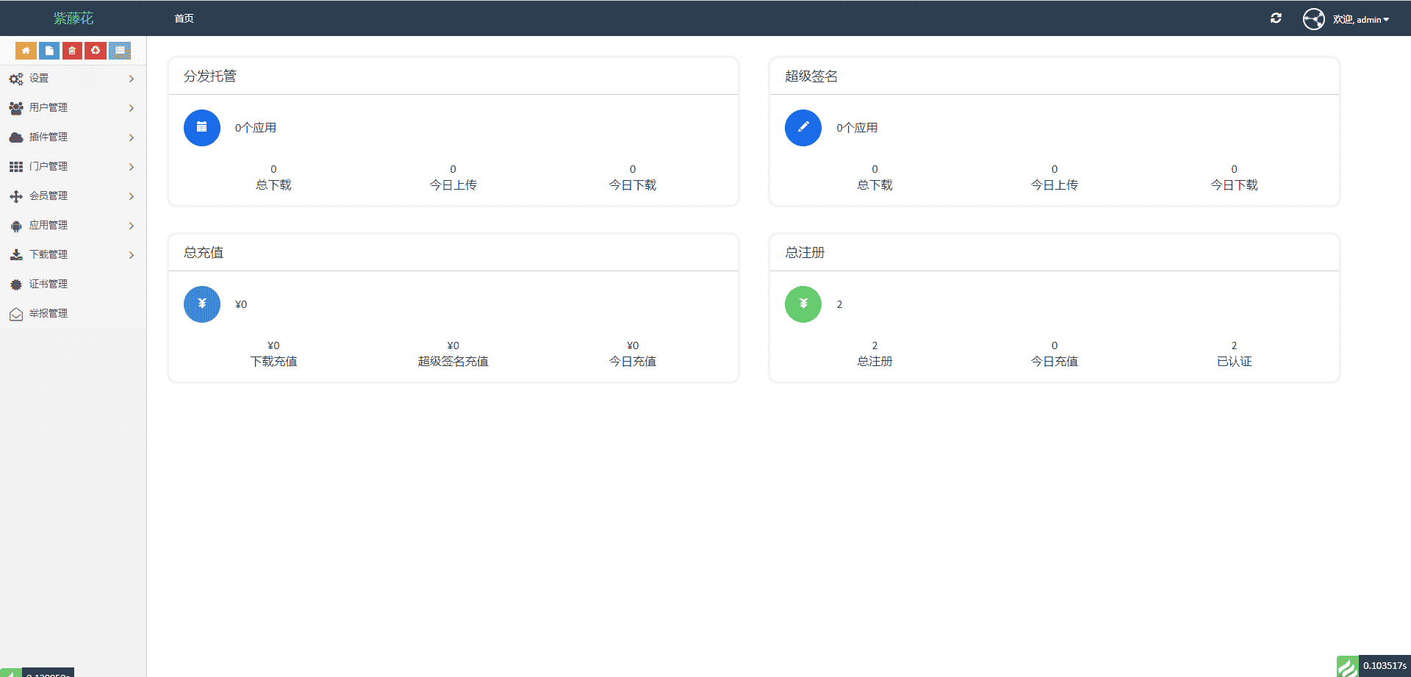Click the grid icon beside 门户管理
The image size is (1411, 677).
[16, 167]
